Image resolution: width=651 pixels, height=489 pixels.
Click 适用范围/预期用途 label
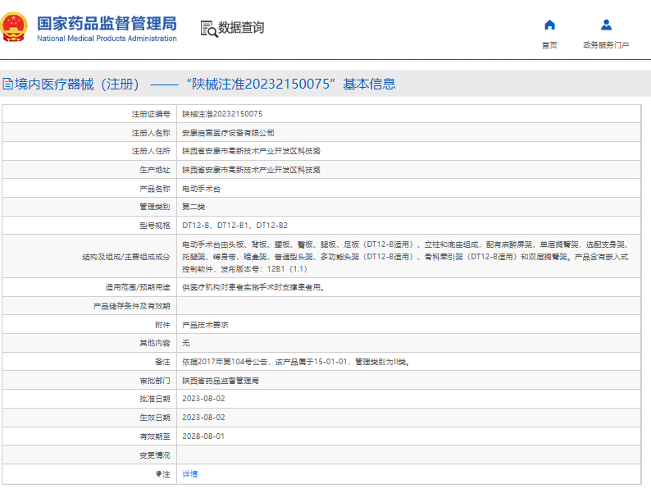(x=138, y=287)
